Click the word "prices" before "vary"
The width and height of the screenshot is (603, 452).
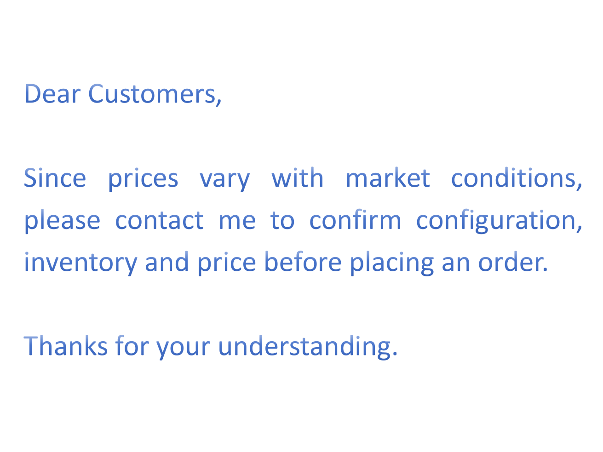143,178
